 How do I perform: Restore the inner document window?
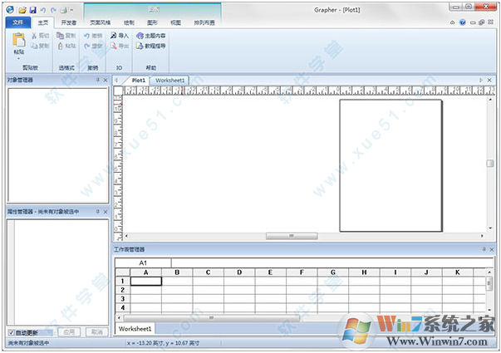pyautogui.click(x=482, y=22)
